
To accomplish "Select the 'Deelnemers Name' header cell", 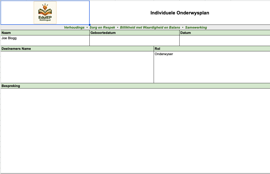I will point(77,49).
